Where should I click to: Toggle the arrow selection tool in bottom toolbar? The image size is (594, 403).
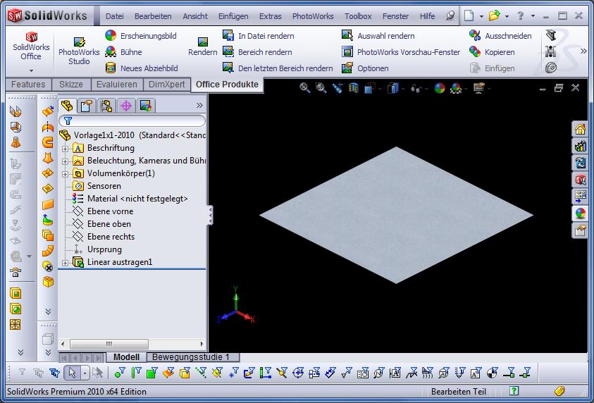coord(70,373)
